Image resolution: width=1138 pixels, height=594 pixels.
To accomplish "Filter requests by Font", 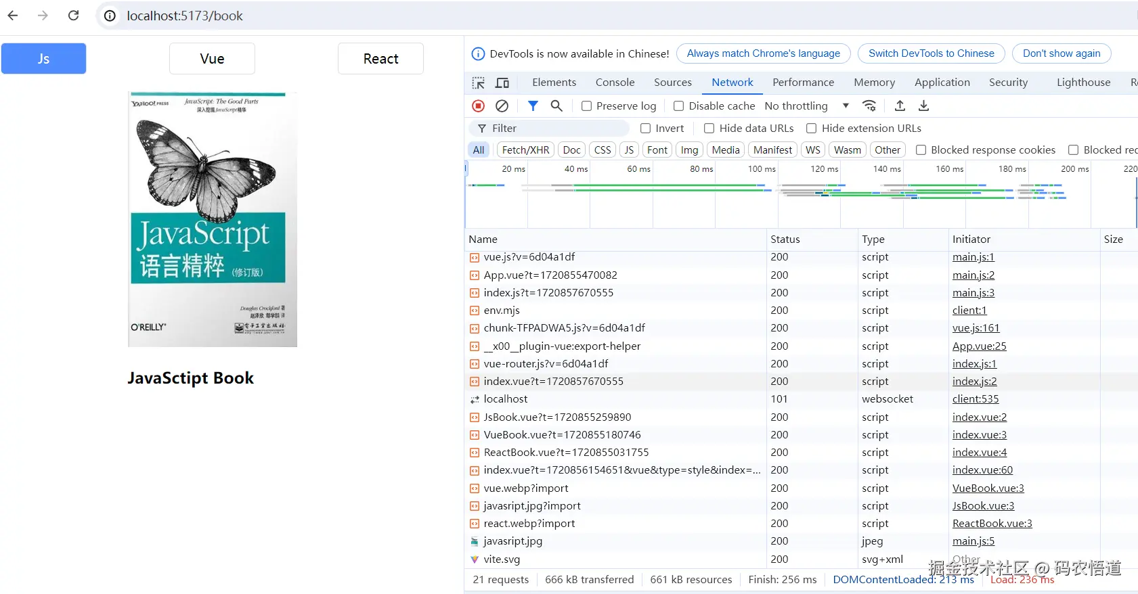I will pyautogui.click(x=657, y=150).
